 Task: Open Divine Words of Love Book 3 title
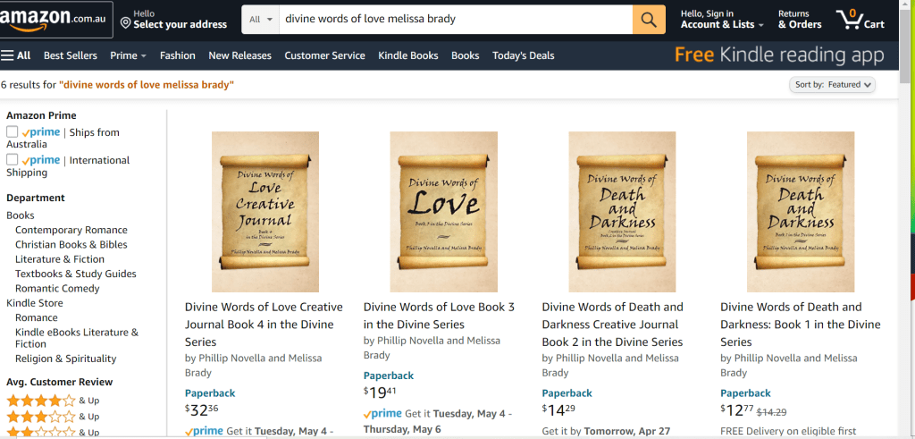[439, 316]
